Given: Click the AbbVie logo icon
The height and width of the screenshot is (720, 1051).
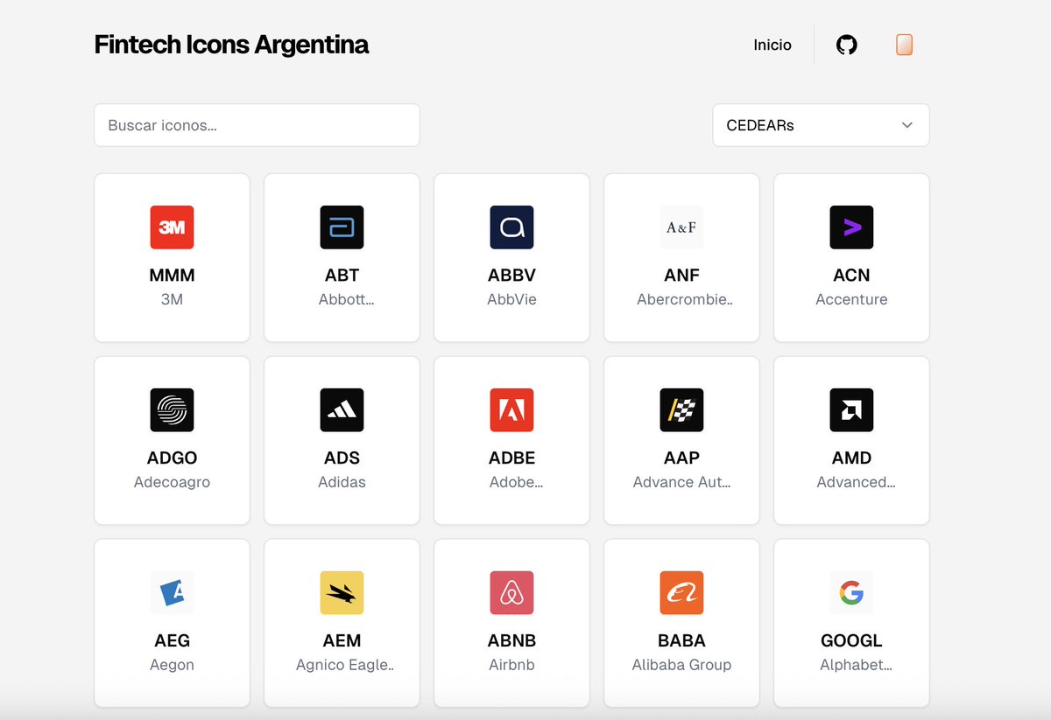Looking at the screenshot, I should pyautogui.click(x=511, y=227).
